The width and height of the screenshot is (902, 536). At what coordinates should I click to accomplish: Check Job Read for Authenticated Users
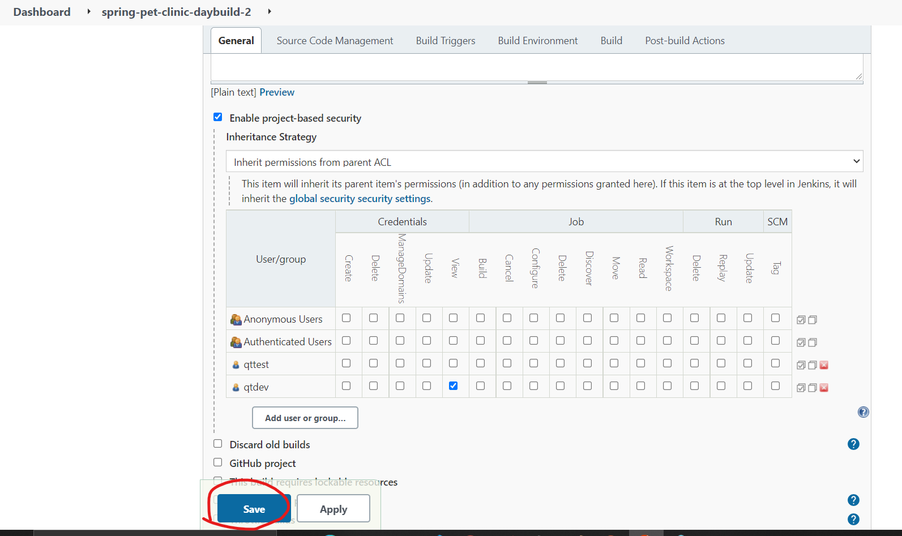640,341
